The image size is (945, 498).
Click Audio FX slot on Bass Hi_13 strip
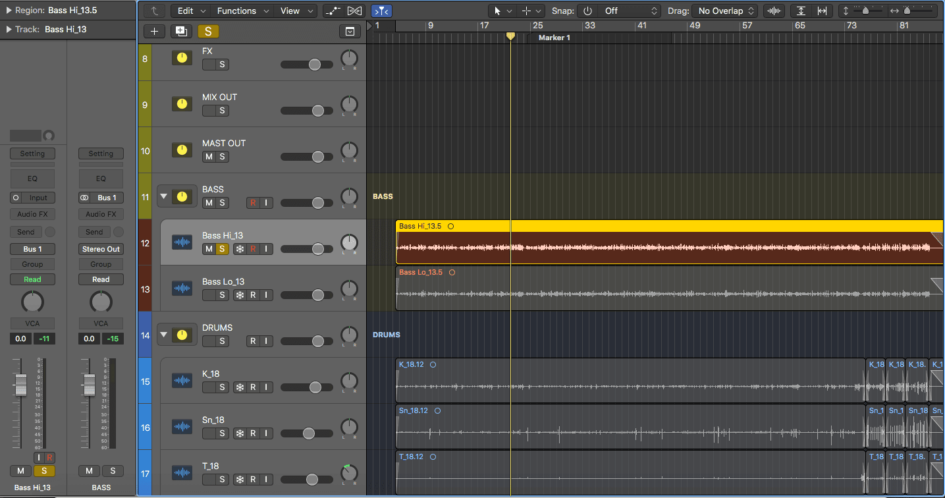[x=32, y=214]
